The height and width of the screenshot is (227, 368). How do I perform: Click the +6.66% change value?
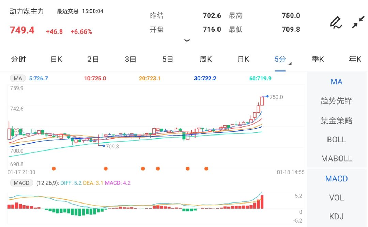pyautogui.click(x=81, y=32)
